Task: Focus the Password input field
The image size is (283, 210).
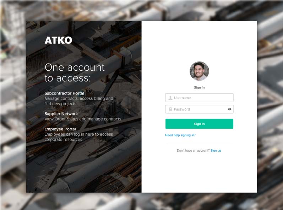Action: point(199,109)
